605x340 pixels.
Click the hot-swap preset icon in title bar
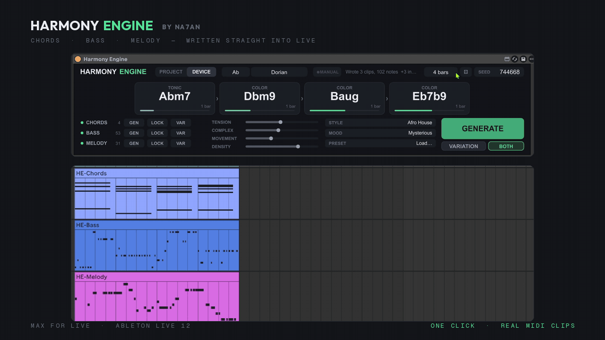pyautogui.click(x=515, y=59)
